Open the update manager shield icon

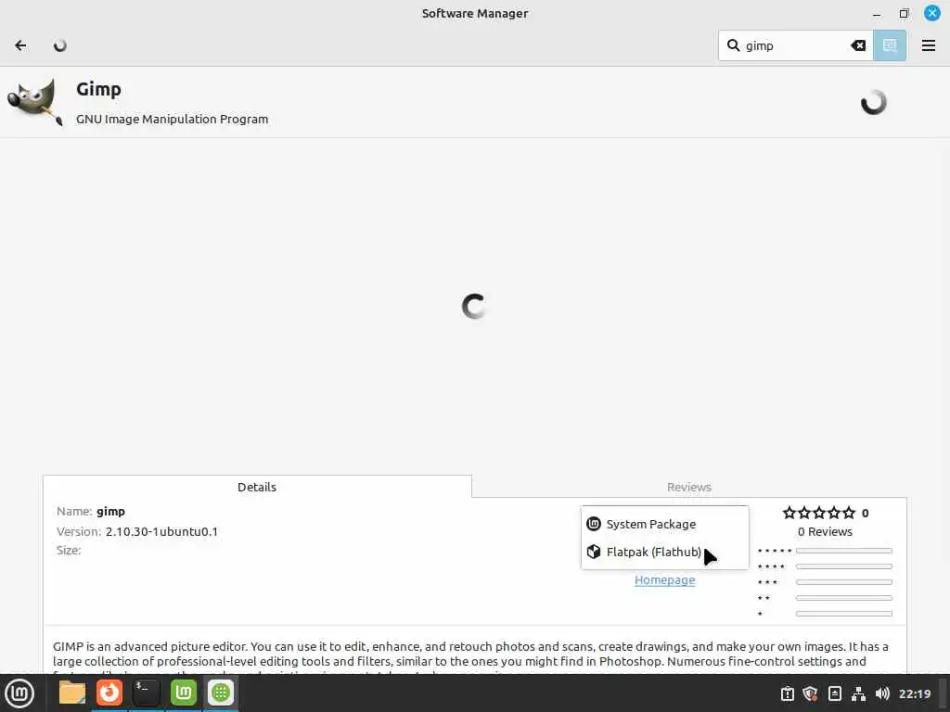pyautogui.click(x=810, y=693)
